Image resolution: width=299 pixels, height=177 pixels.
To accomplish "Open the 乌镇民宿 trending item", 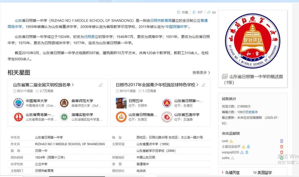I will pos(232,173).
